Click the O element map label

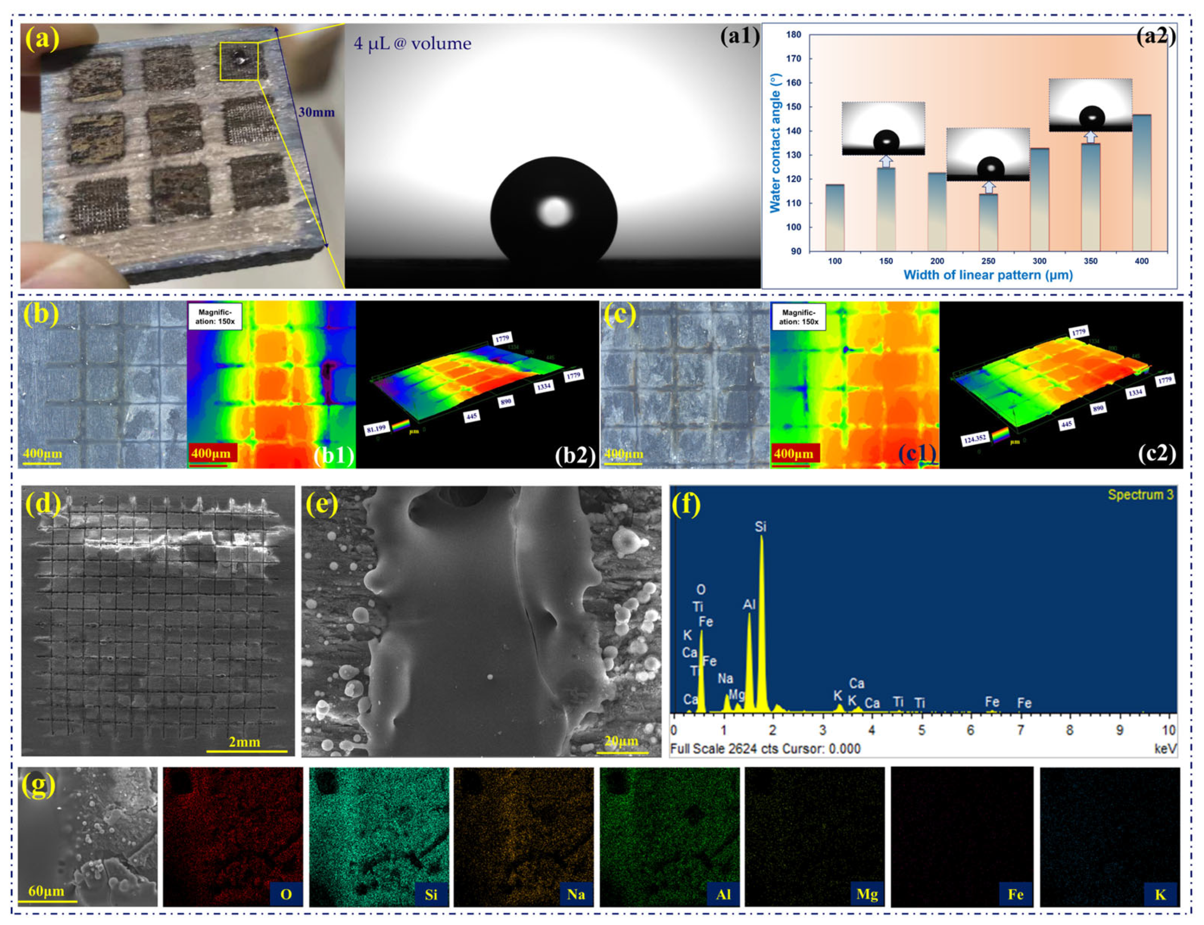(x=286, y=894)
